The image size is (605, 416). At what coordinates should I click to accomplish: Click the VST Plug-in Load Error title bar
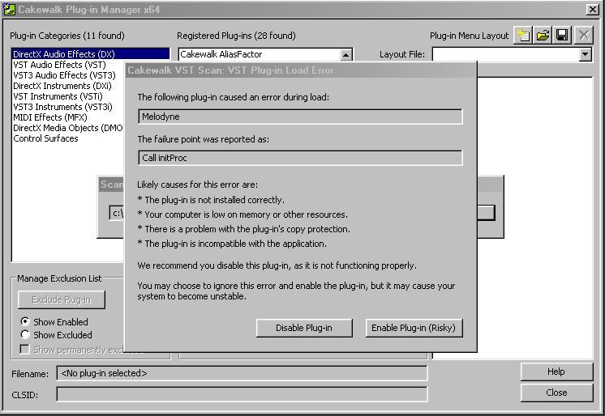pyautogui.click(x=301, y=70)
